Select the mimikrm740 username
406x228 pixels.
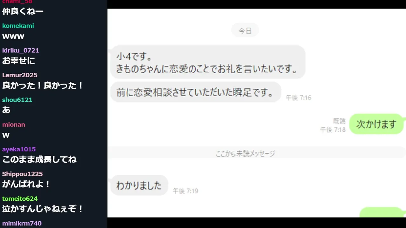tap(22, 224)
